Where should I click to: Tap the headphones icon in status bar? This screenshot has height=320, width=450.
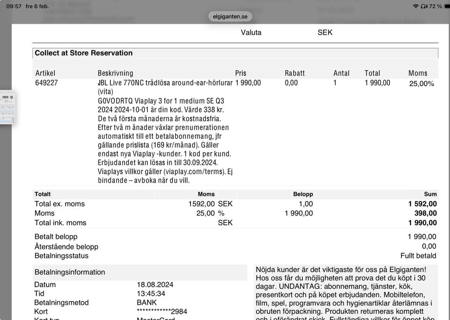click(x=423, y=6)
